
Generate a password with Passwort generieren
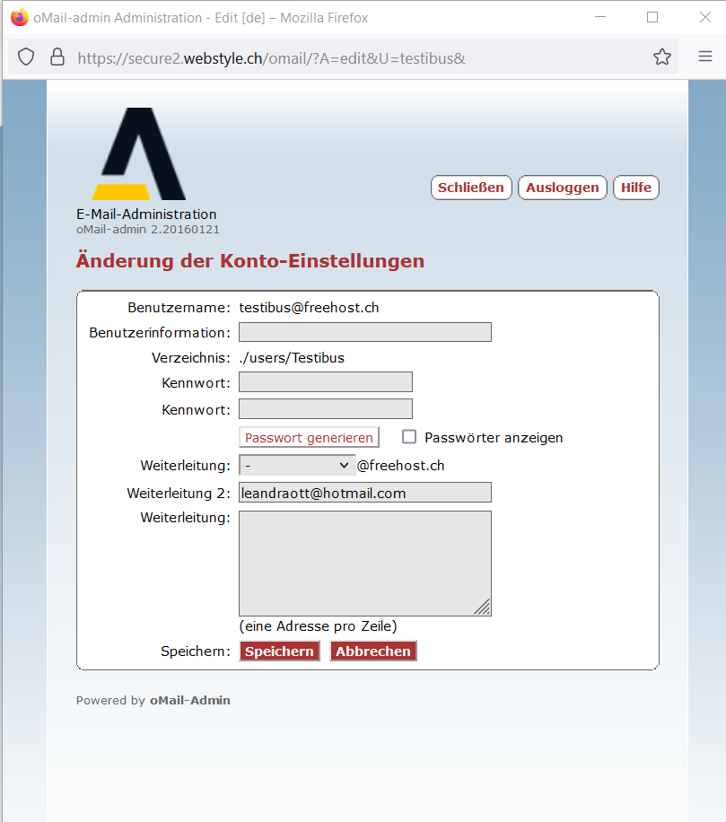[309, 438]
